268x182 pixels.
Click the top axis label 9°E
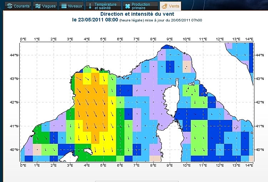coord(170,39)
